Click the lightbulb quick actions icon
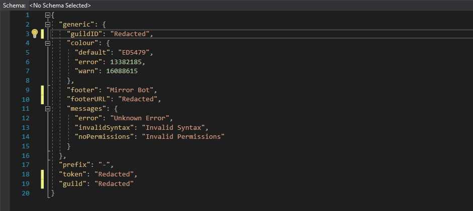Screen dimensions: 473x211 pyautogui.click(x=35, y=34)
